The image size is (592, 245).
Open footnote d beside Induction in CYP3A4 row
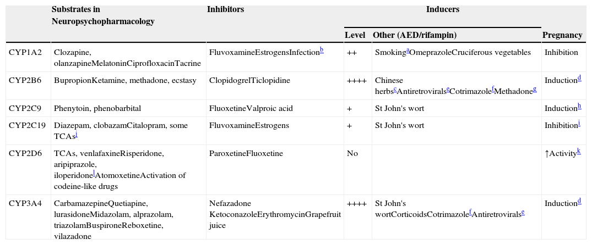tap(579, 201)
